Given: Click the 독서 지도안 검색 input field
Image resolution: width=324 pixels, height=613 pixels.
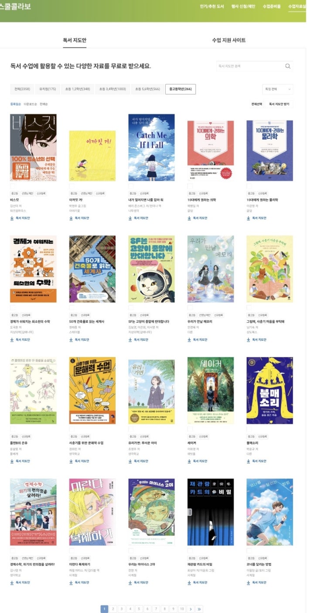Looking at the screenshot, I should click(x=250, y=66).
